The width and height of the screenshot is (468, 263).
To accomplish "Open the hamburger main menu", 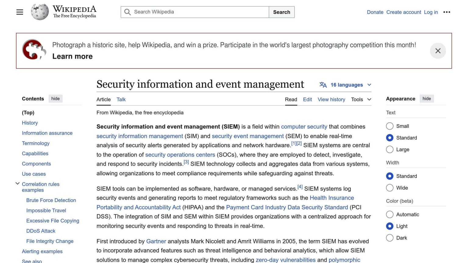I will [x=20, y=12].
